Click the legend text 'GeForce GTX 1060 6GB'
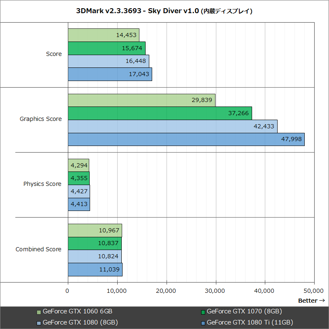This screenshot has width=329, height=329. click(77, 311)
